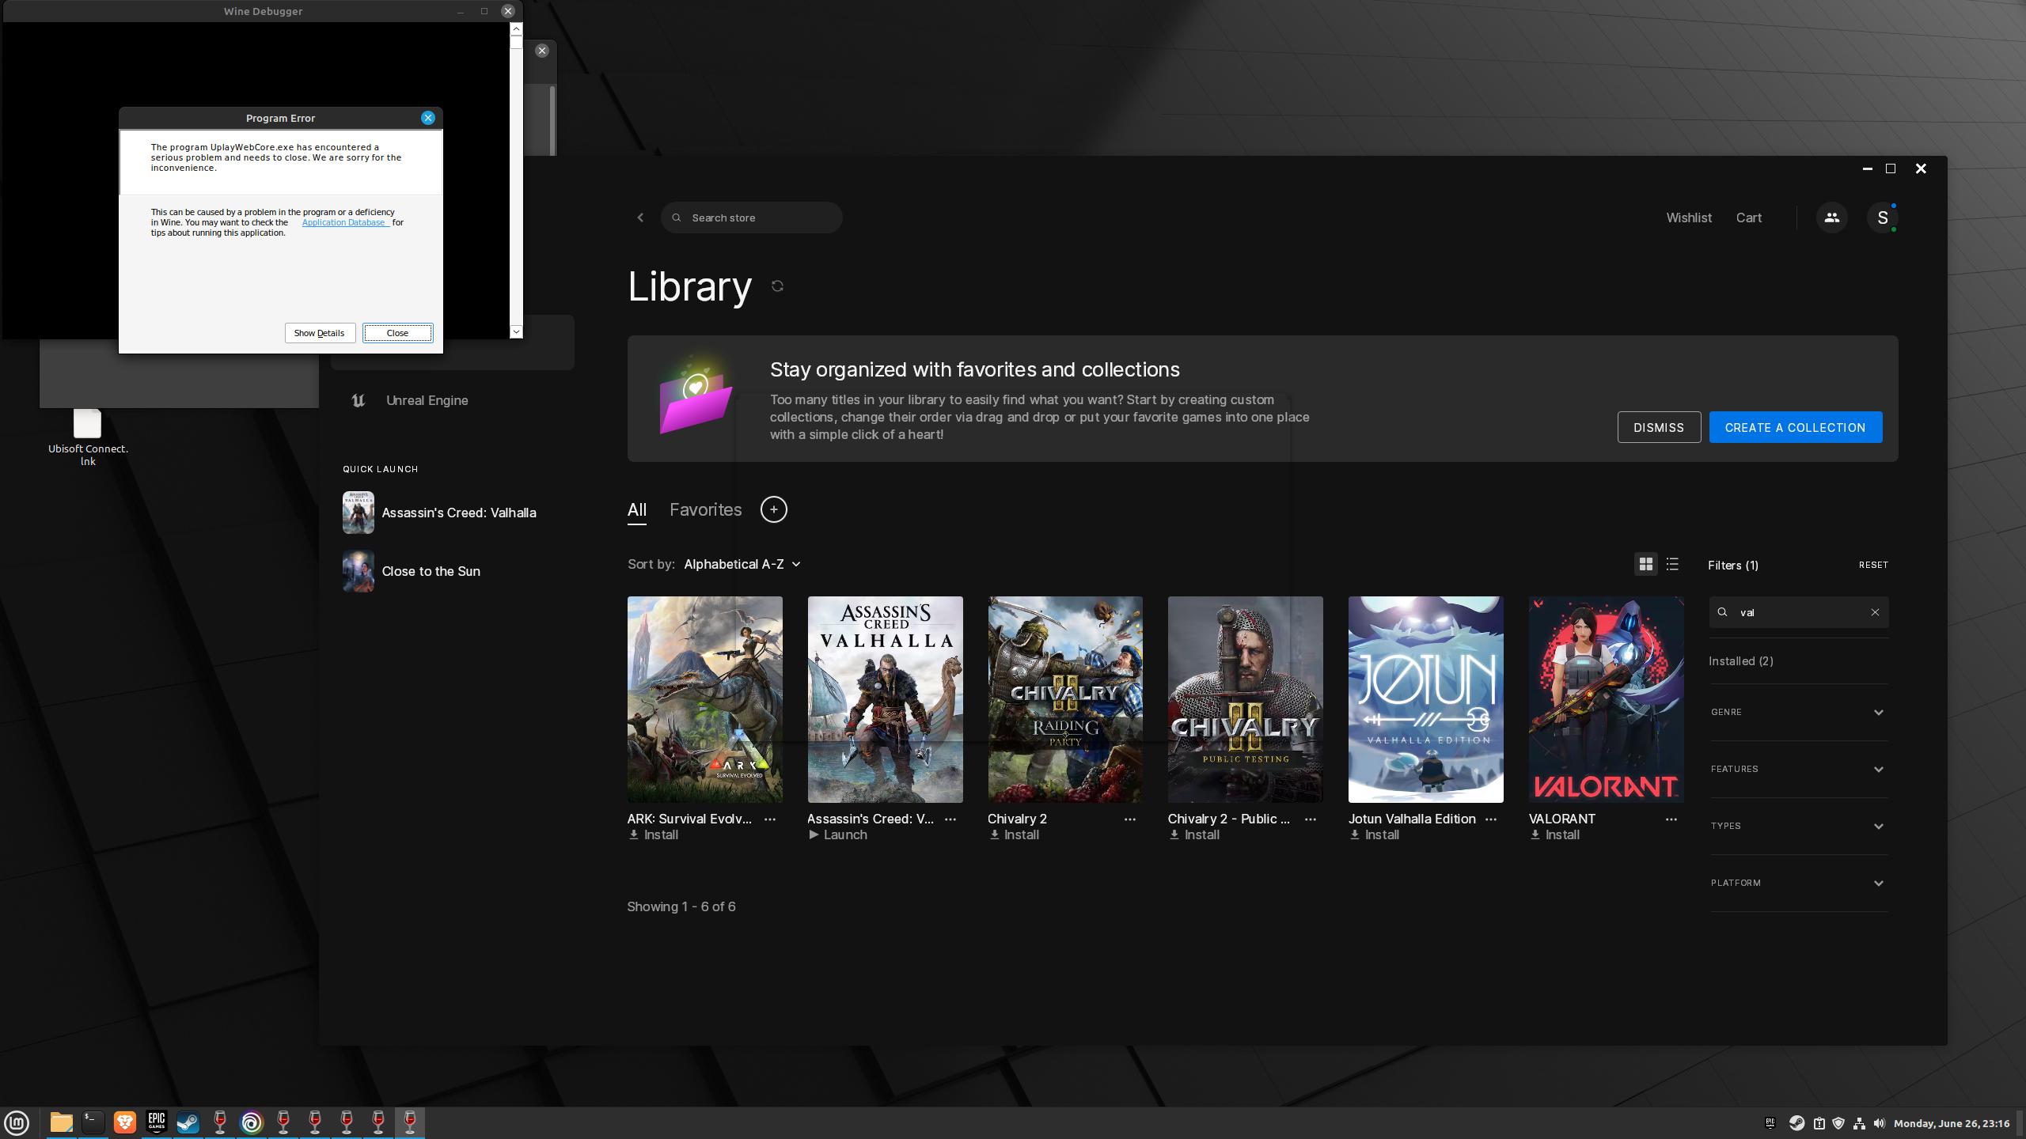
Task: Click the highlighted Wine glass taskbar icon
Action: pyautogui.click(x=409, y=1122)
